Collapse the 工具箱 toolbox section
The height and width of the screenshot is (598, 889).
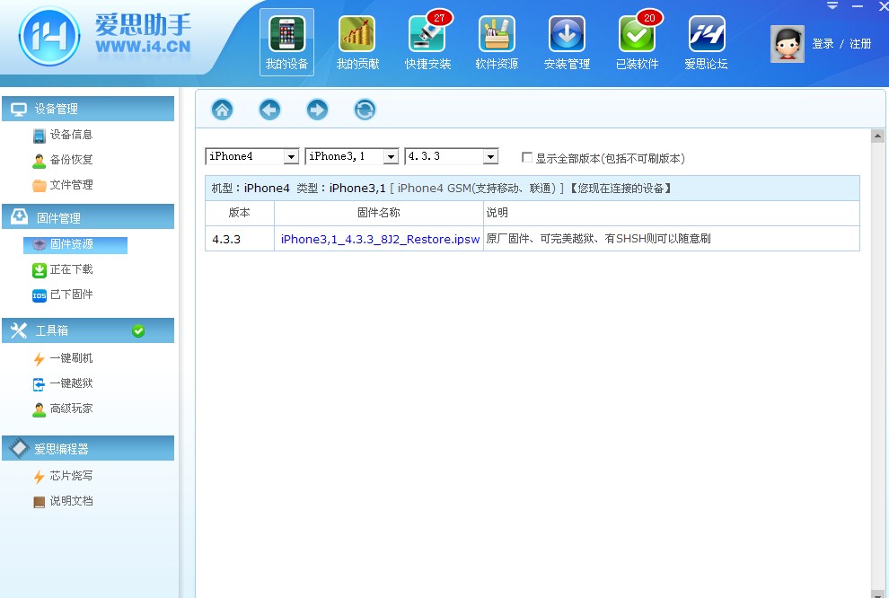[x=88, y=330]
